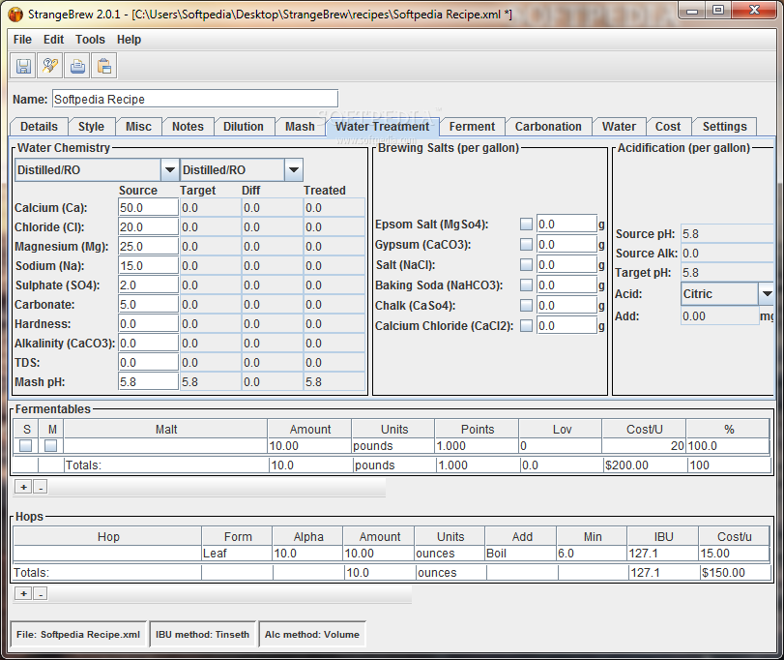Click the Mash pH source field
This screenshot has height=660, width=784.
tap(148, 382)
